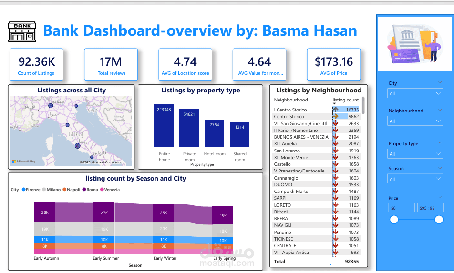
Task: Sort by the listing count column header
Action: tap(345, 100)
